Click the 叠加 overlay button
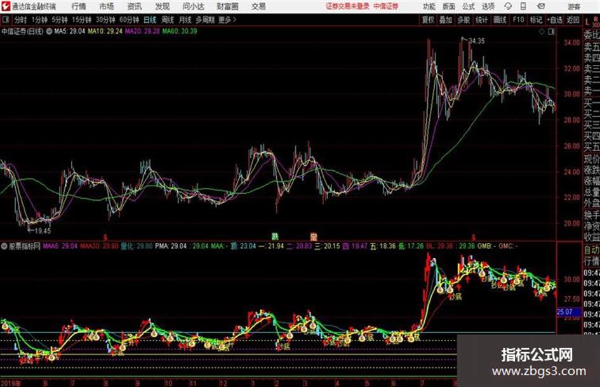The image size is (600, 387). click(446, 20)
